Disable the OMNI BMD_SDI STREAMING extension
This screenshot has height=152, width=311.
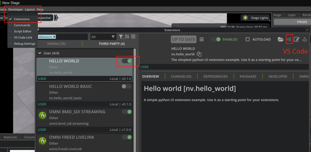click(127, 112)
